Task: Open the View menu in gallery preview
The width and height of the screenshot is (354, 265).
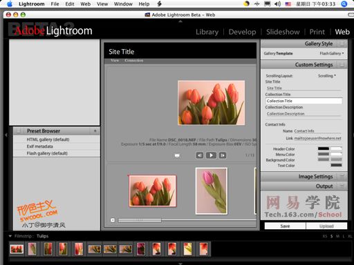Action: click(115, 61)
